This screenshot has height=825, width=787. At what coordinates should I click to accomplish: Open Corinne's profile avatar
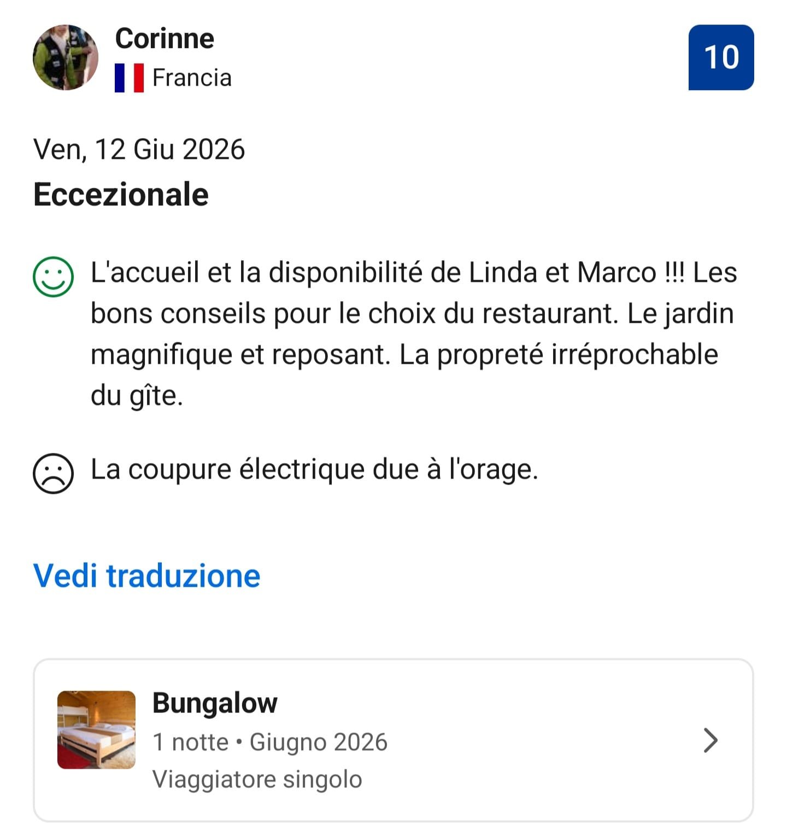[66, 57]
